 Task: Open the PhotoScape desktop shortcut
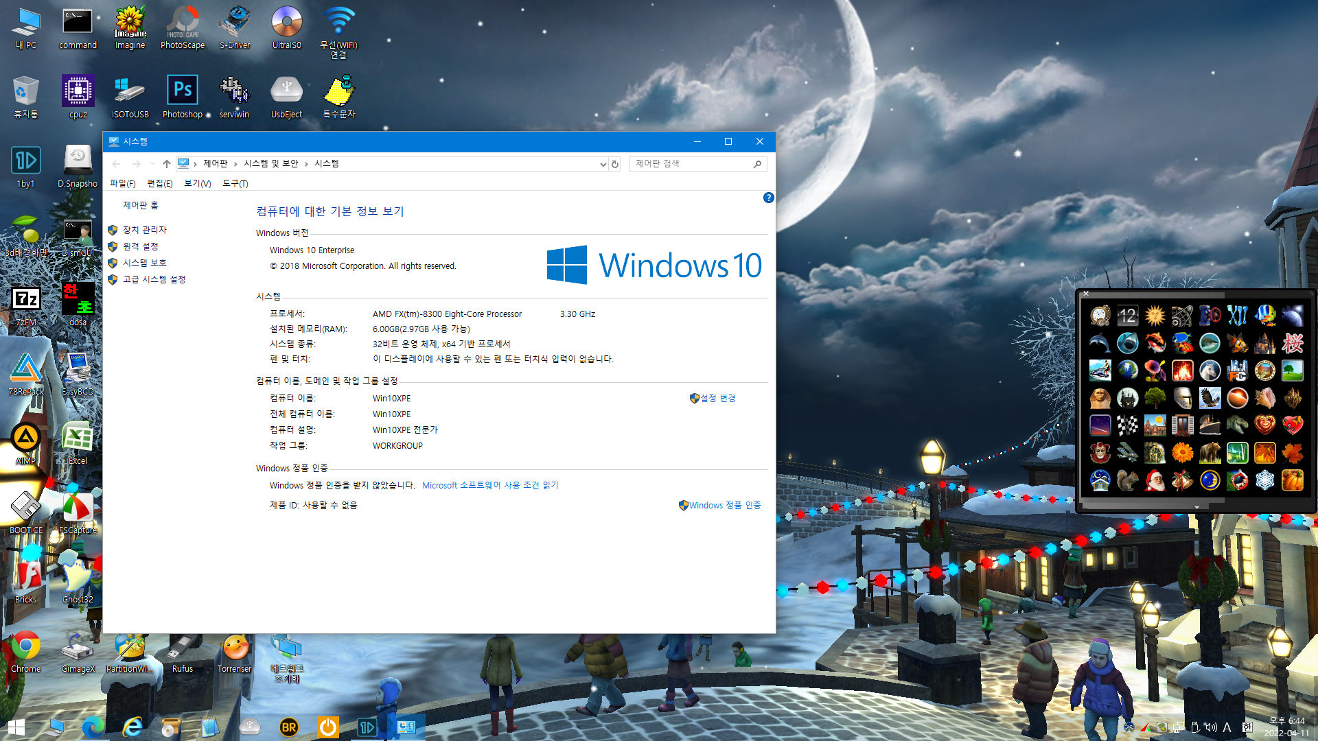tap(183, 27)
